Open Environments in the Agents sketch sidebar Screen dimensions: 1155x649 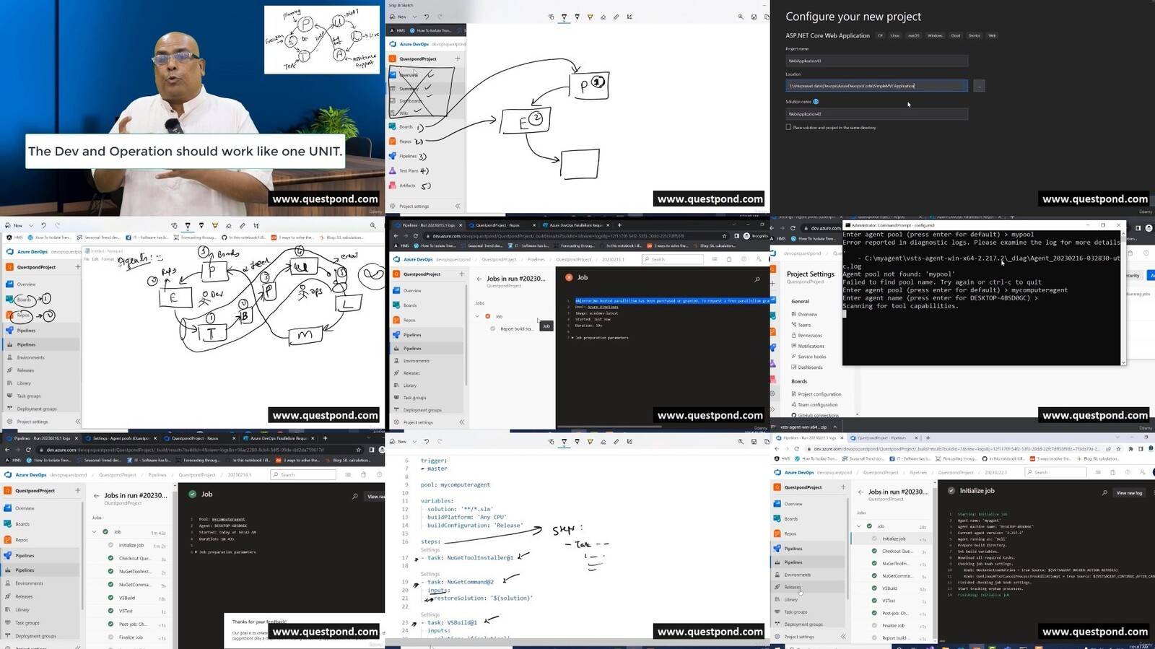[30, 357]
